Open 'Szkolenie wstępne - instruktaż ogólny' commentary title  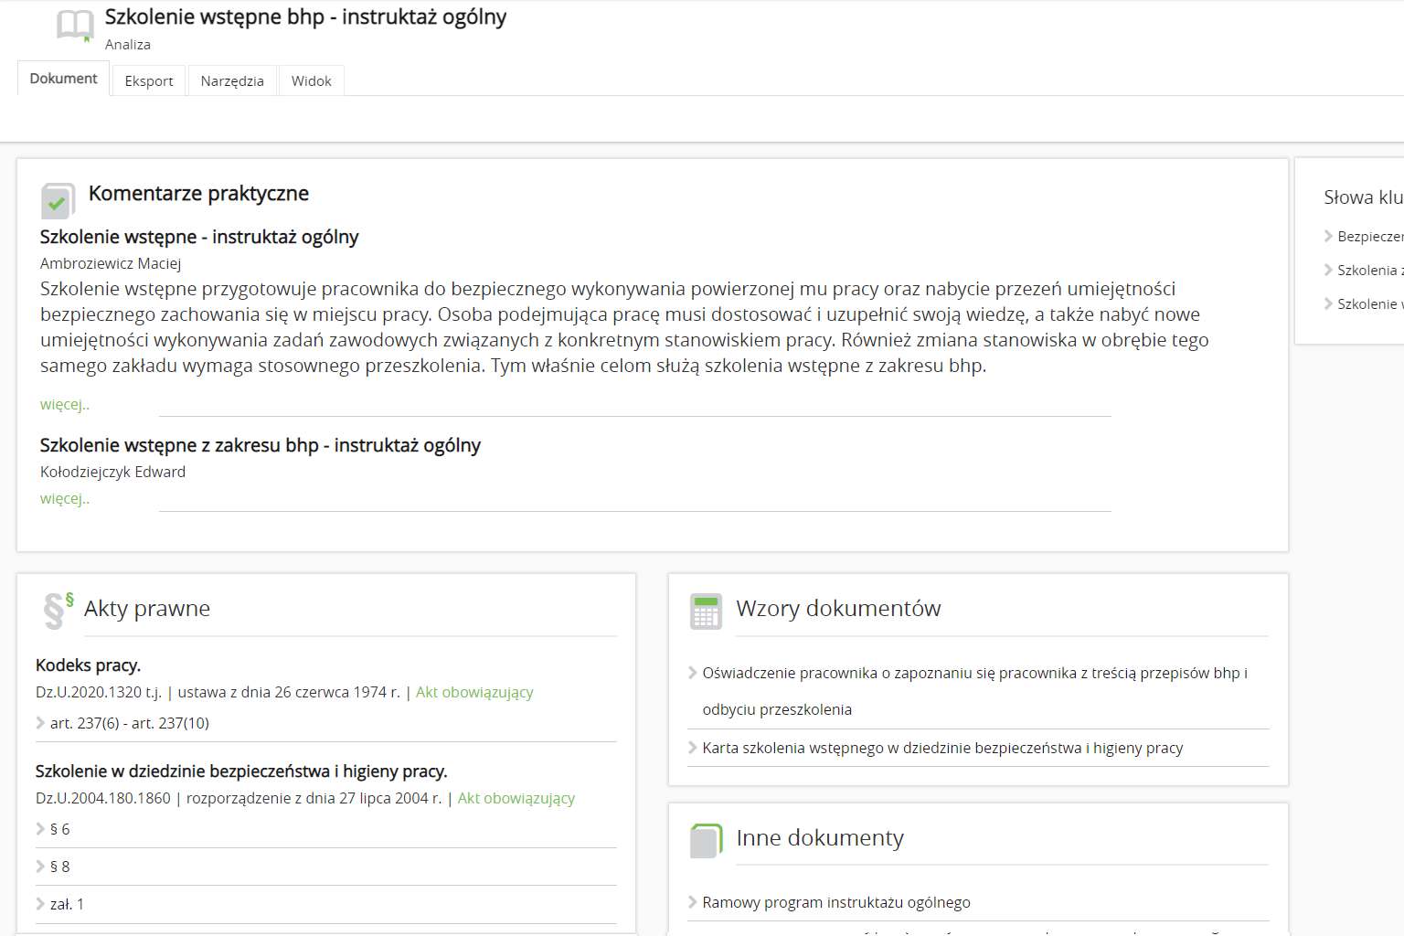click(199, 237)
